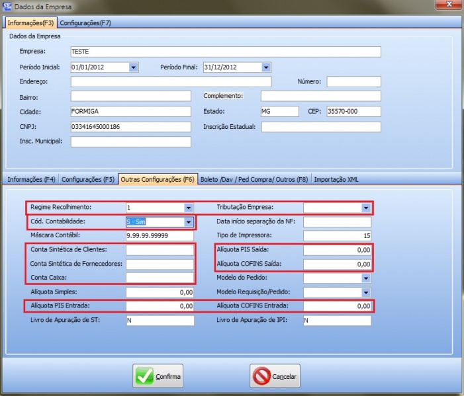Click the application icon in title bar
The width and height of the screenshot is (464, 396).
click(x=7, y=7)
